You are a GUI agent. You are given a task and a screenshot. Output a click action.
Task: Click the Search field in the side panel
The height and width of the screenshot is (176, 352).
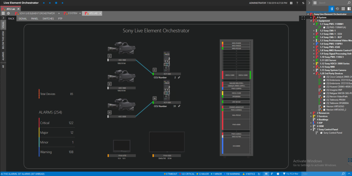332,3
